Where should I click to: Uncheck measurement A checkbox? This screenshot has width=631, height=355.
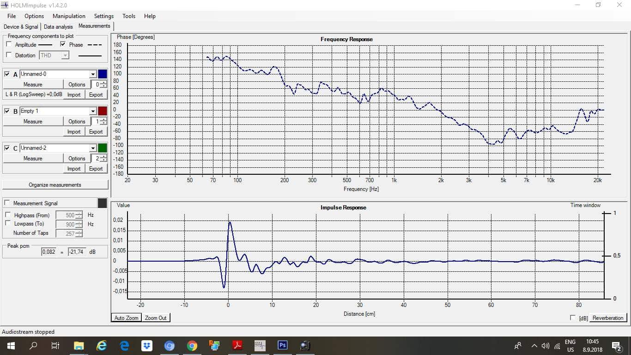pos(7,74)
